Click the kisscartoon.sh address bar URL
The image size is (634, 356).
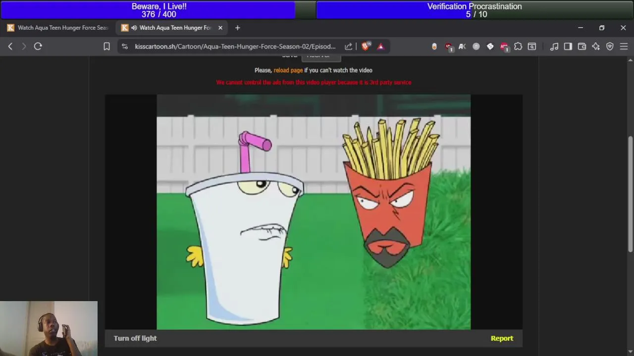235,46
